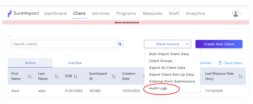The image size is (253, 104).
Task: Sort by Last Name column arrows
Action: [56, 76]
